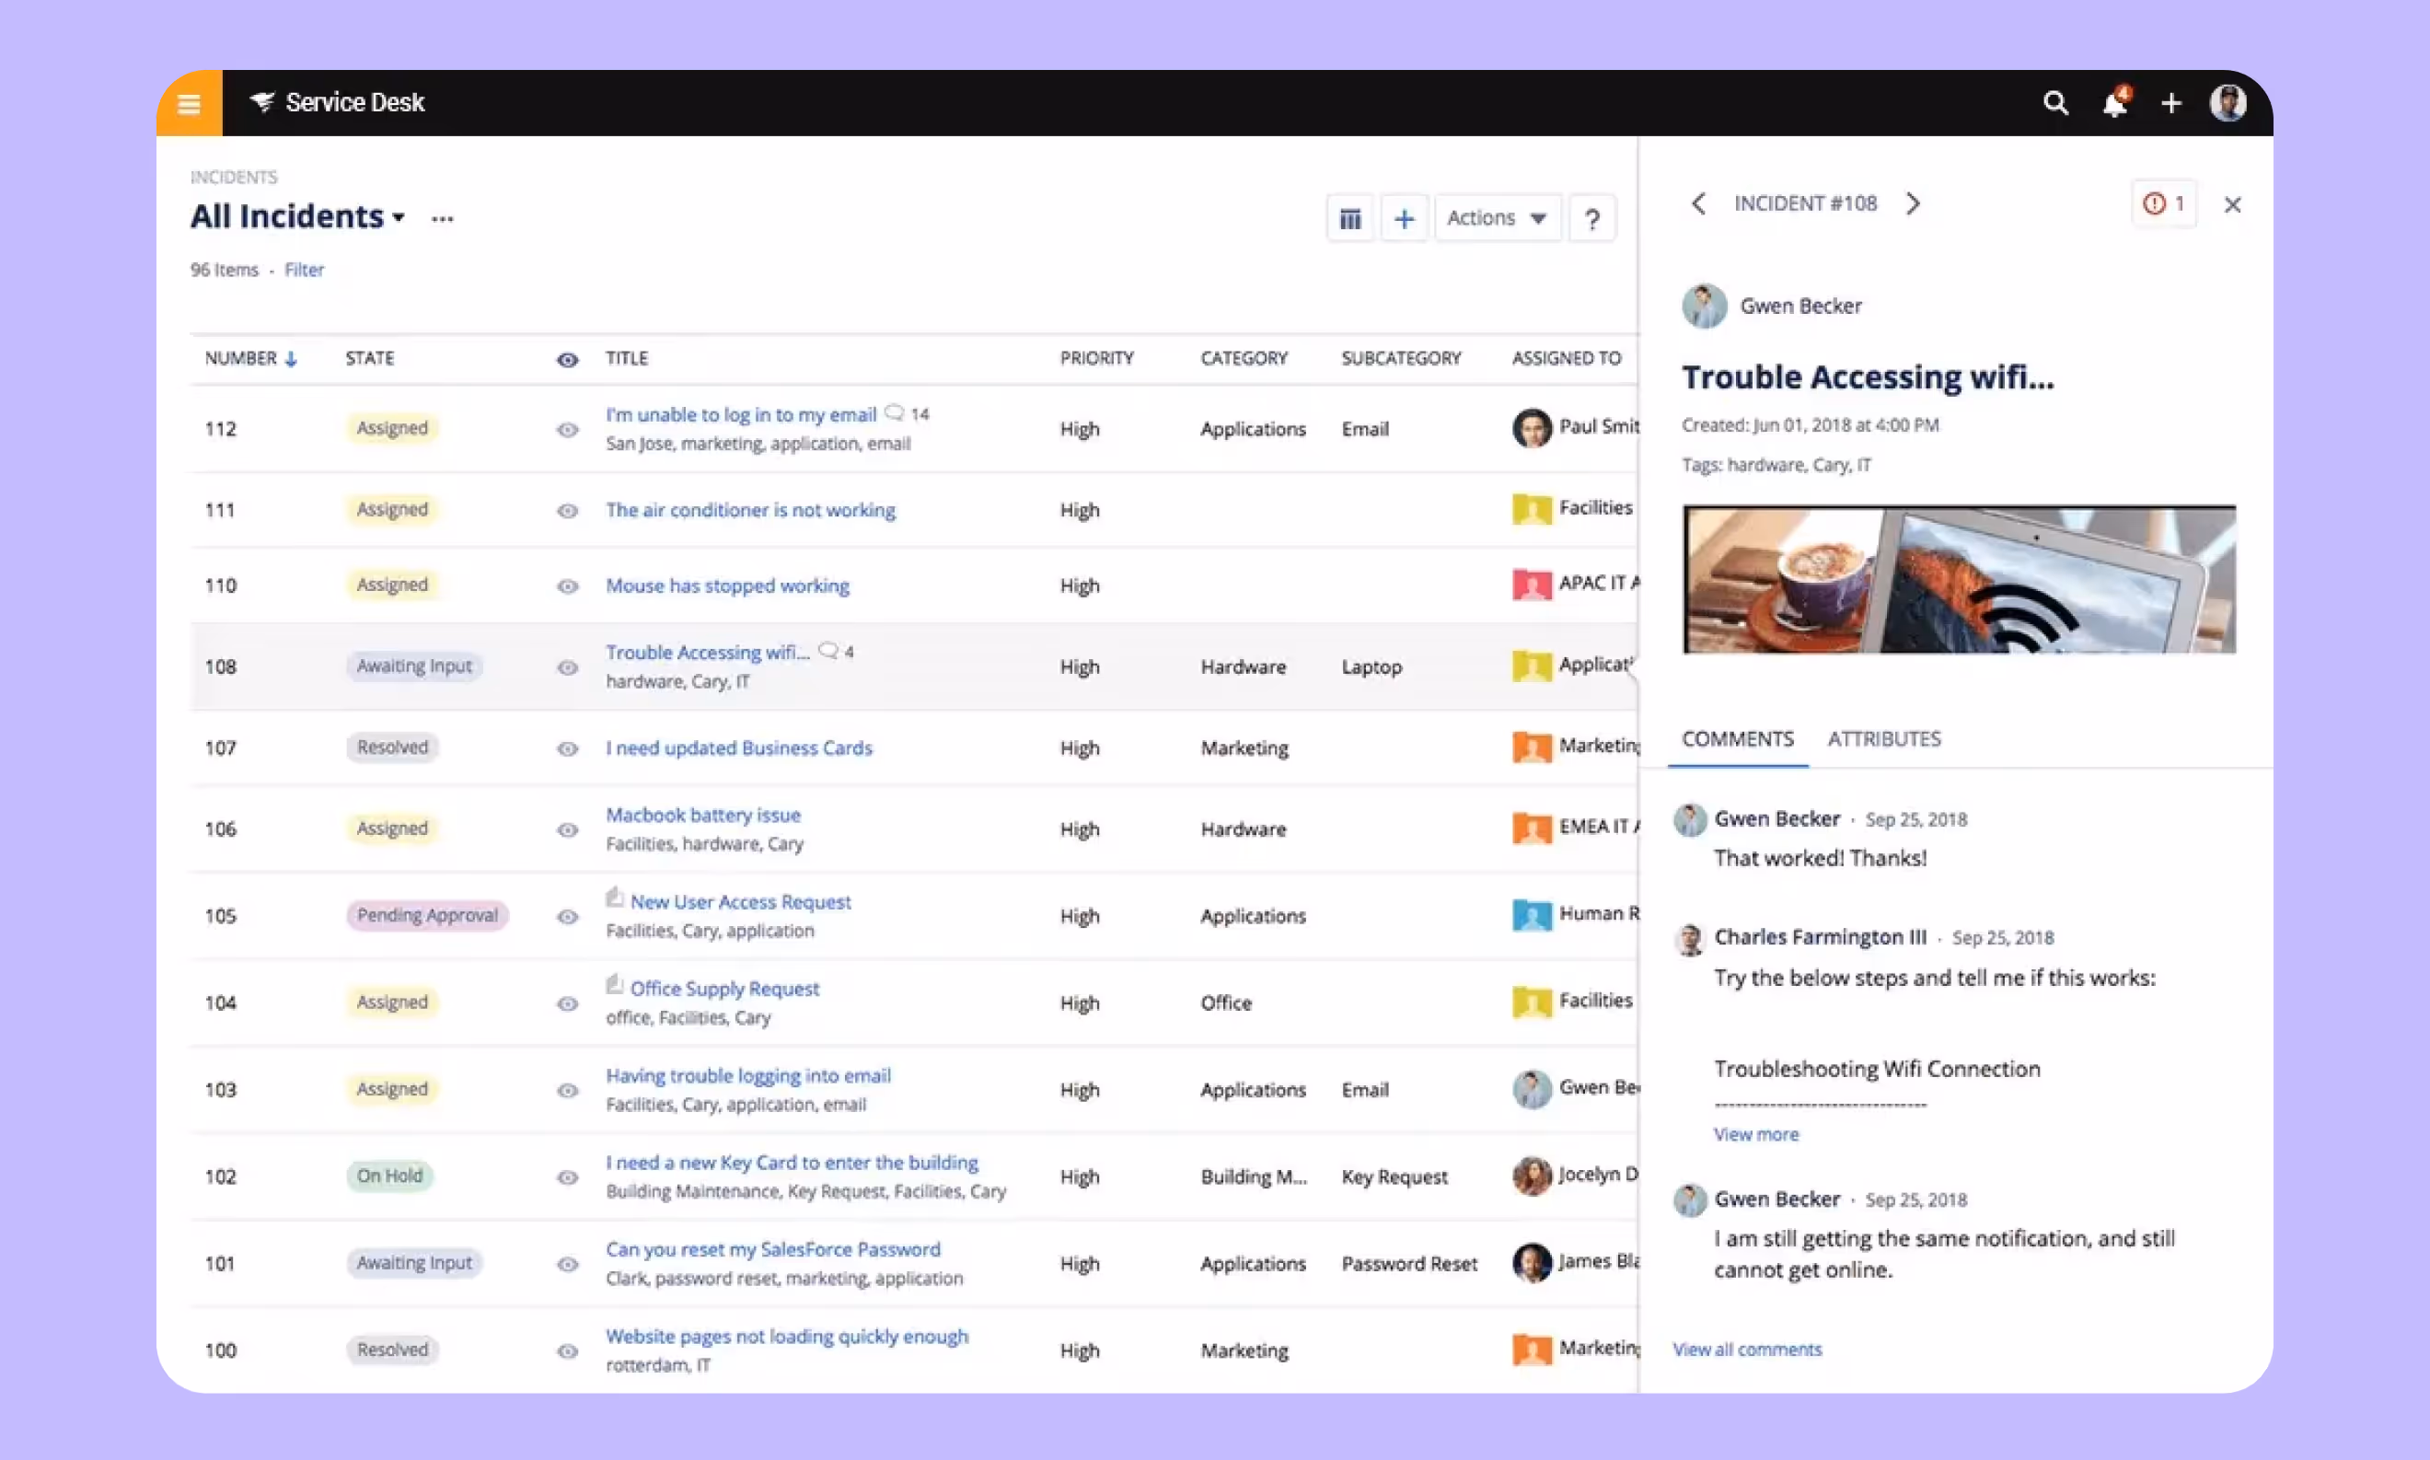Sort by the NUMBER column

tap(250, 358)
